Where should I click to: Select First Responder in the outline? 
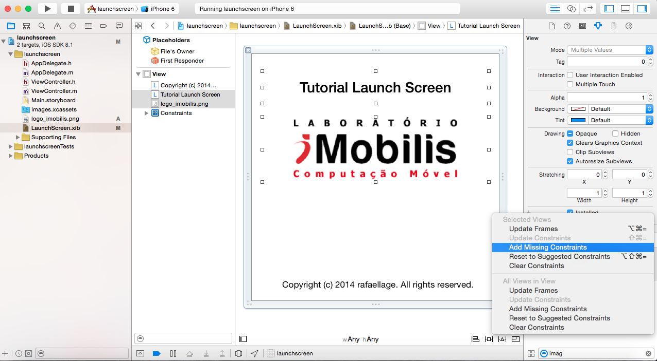click(182, 61)
